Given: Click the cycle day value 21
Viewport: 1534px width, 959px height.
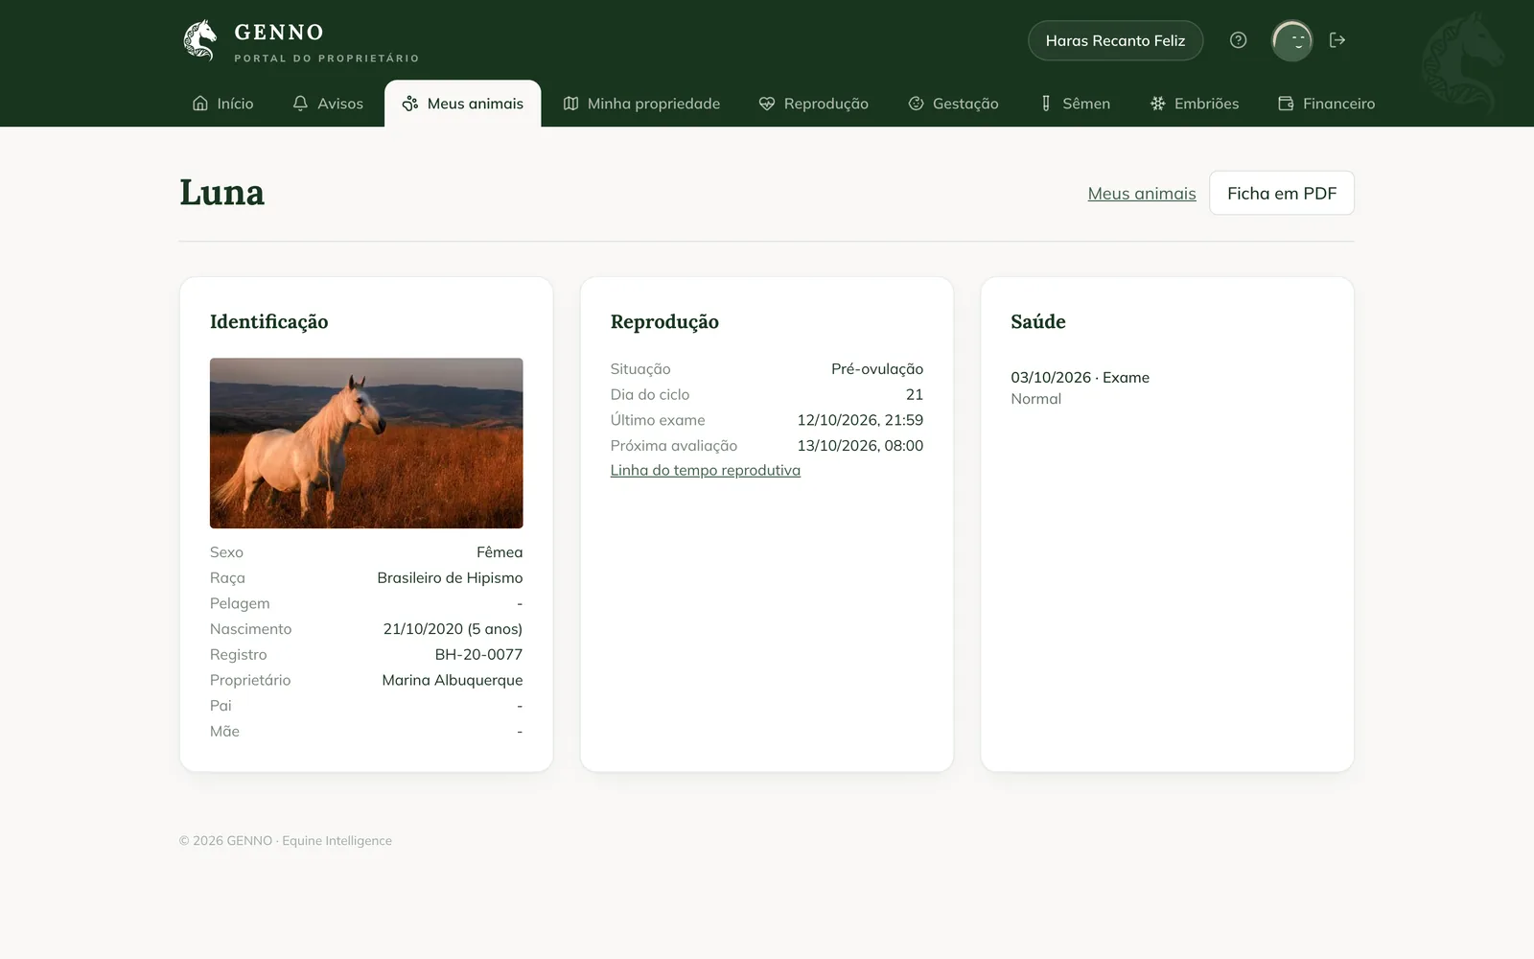Looking at the screenshot, I should tap(915, 394).
